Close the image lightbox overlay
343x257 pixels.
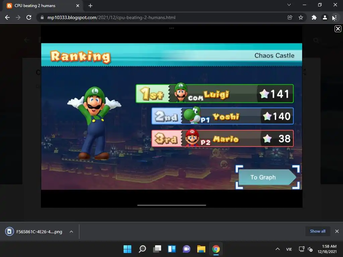coord(338,29)
